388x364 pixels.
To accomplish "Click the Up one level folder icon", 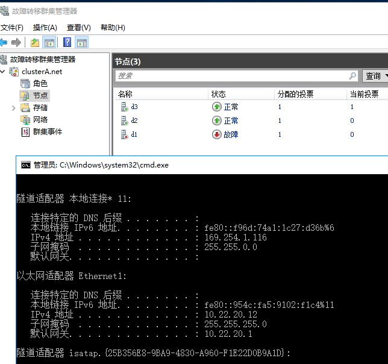I will [x=35, y=42].
